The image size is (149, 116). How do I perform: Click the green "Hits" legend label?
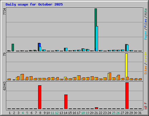146,12
